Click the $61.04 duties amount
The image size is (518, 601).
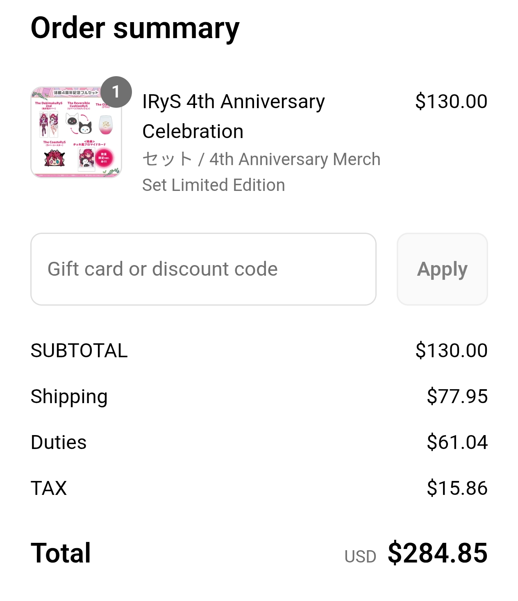tap(457, 442)
